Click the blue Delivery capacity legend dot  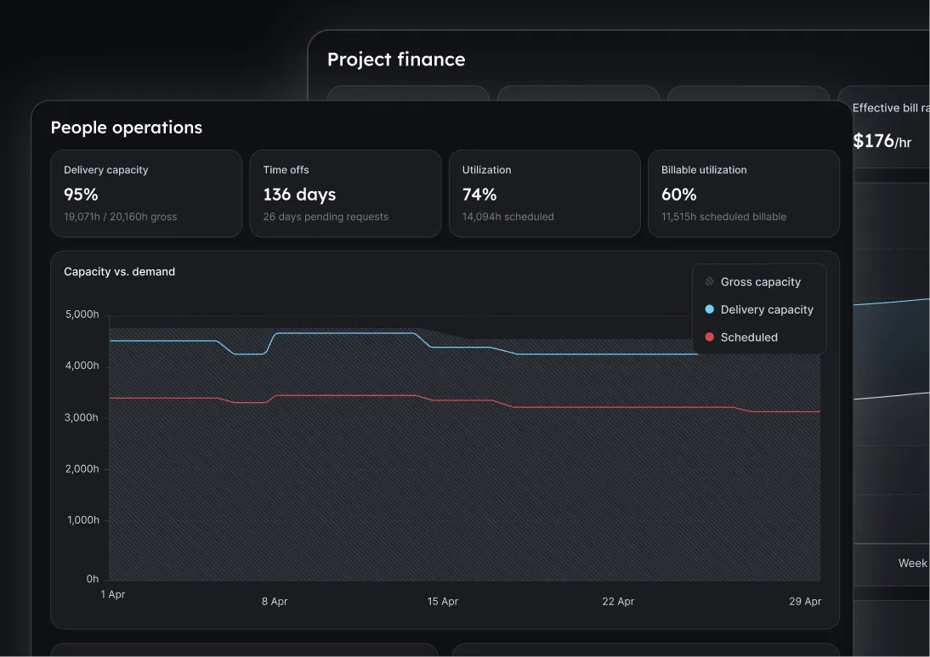point(709,309)
